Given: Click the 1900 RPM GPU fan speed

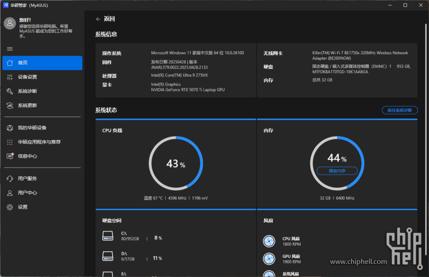Looking at the screenshot, I should click(292, 262).
